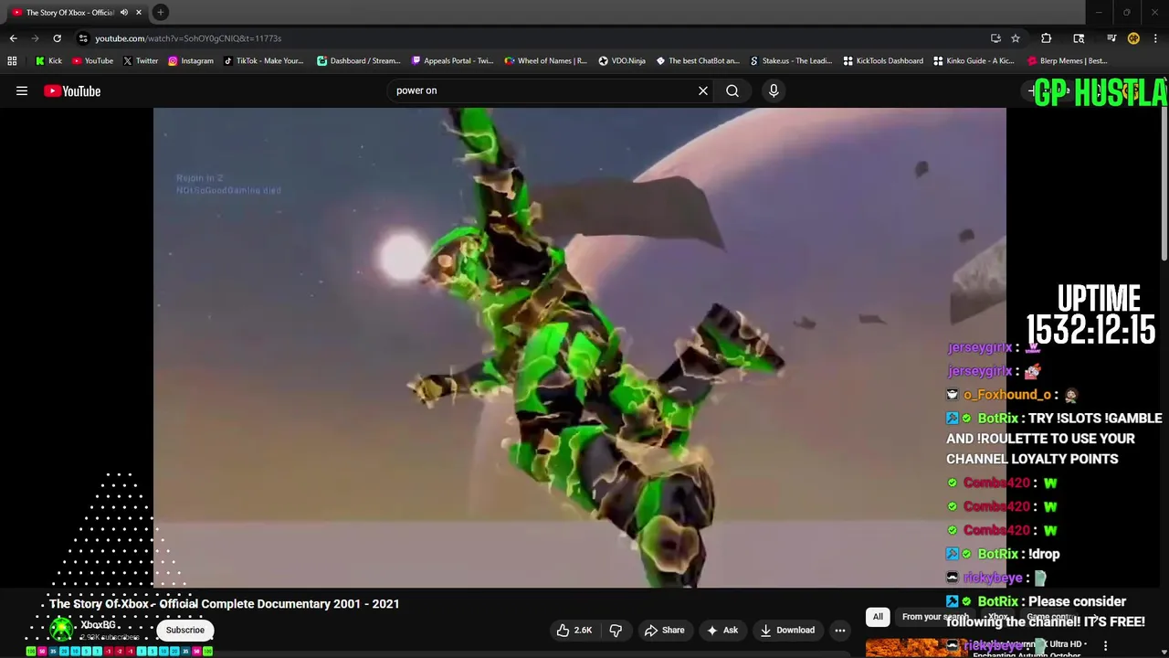Clear the search text with X icon
This screenshot has height=658, width=1169.
coord(703,90)
